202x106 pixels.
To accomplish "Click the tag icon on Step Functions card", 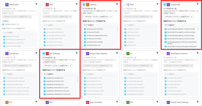I will (117, 102).
